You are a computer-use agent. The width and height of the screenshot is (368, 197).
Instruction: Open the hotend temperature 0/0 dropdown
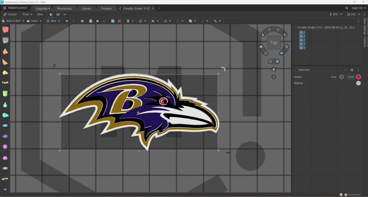click(x=336, y=14)
